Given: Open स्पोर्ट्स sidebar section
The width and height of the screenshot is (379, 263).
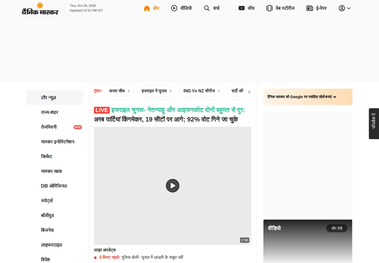Looking at the screenshot, I should 55,201.
